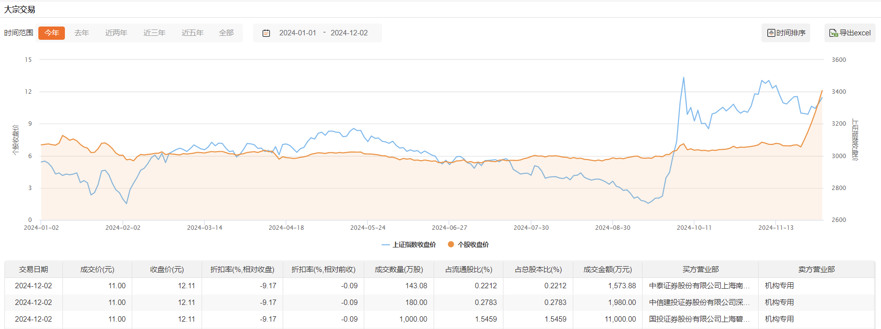Show 全部 time range data
The image size is (881, 329).
tap(226, 33)
